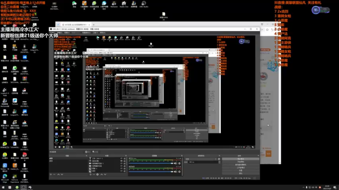This screenshot has height=190, width=339.
Task: Click transition duration spinner arrows
Action: (x=219, y=162)
